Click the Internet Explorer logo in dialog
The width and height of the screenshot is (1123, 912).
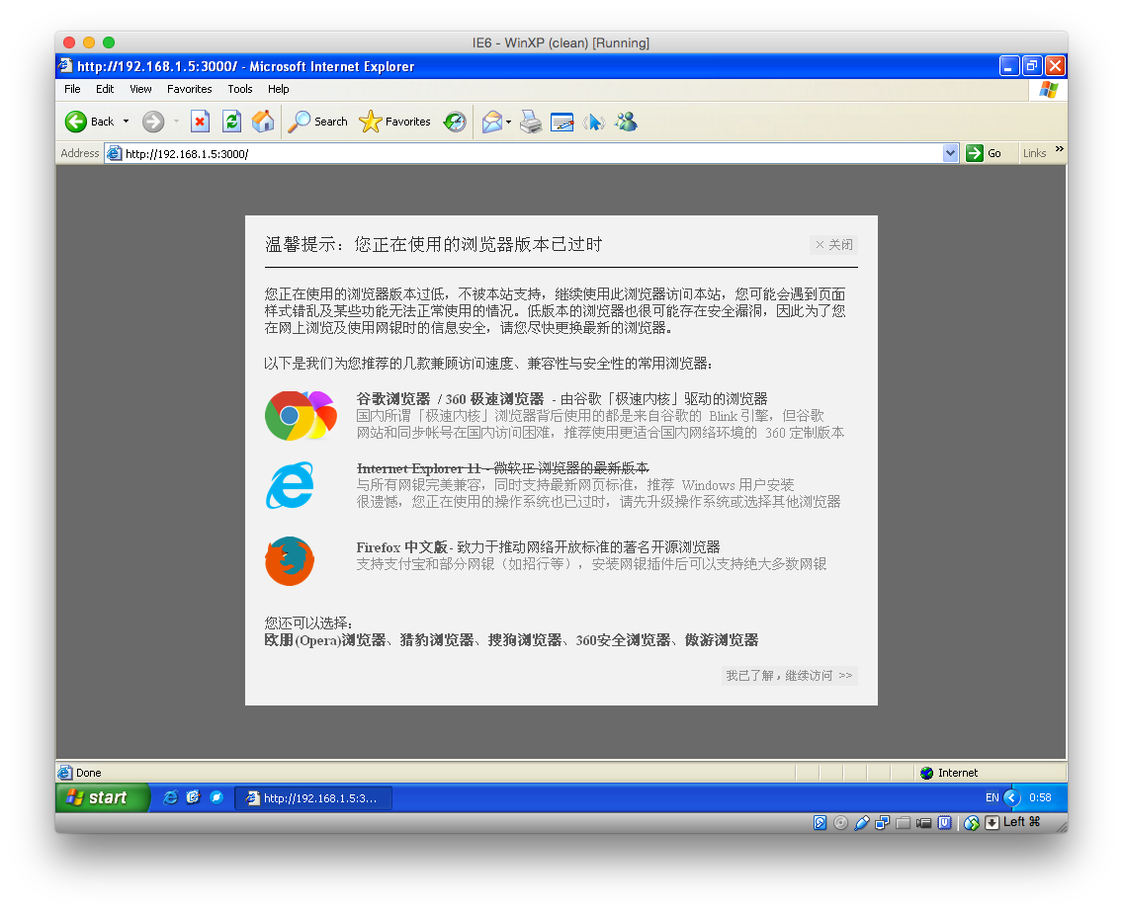coord(290,485)
